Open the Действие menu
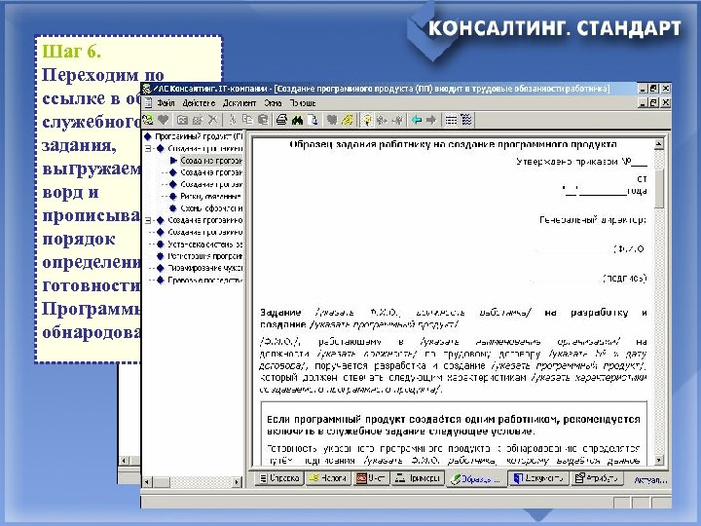 [199, 103]
